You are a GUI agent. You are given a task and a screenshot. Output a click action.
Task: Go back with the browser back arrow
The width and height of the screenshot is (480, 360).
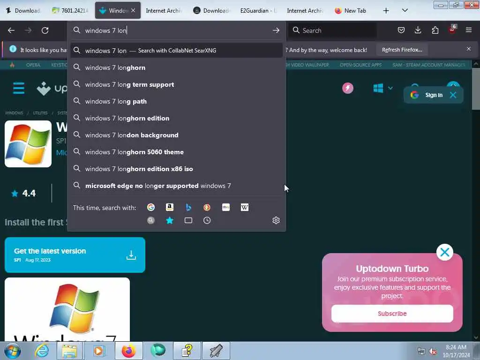(x=11, y=30)
